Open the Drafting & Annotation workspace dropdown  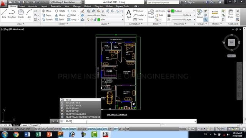point(66,2)
